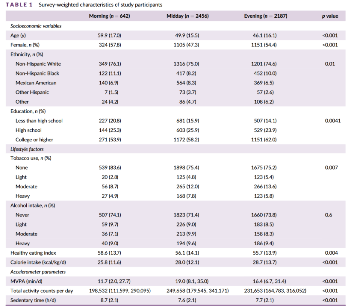
Task: Click the Non-Hispanic White row label
Action: [x=38, y=64]
